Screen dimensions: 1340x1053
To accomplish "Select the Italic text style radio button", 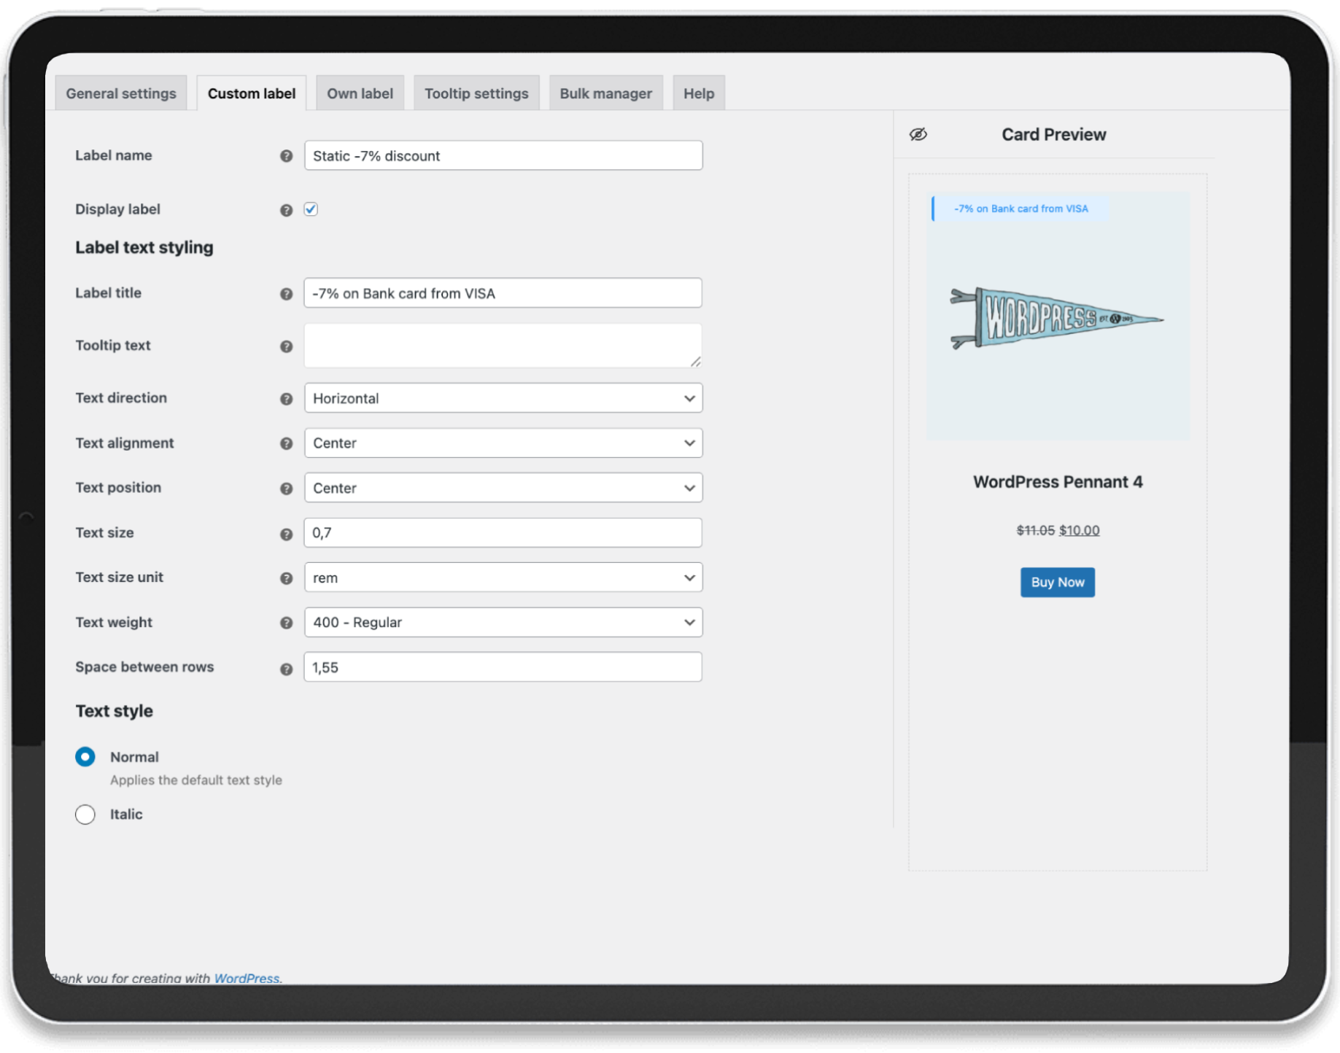I will pos(85,815).
